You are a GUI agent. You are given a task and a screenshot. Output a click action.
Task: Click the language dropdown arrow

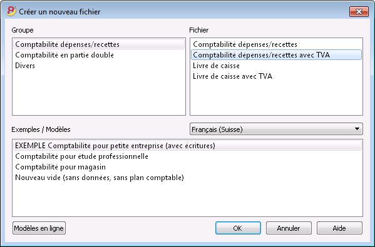[357, 129]
